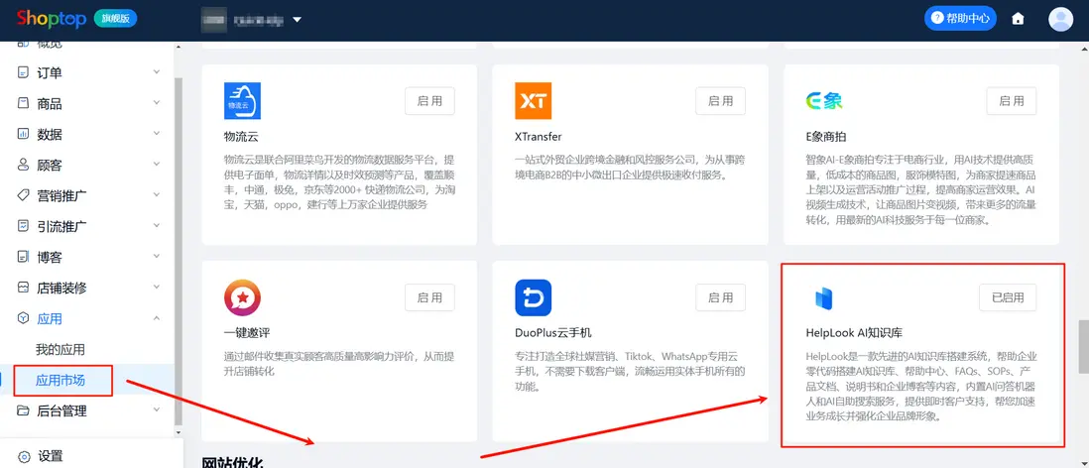
Task: Click the HelpLook AI知识库 logo
Action: (x=824, y=298)
